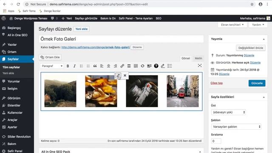Align text to the left
Viewport: 272px width, 153px height.
pyautogui.click(x=102, y=66)
